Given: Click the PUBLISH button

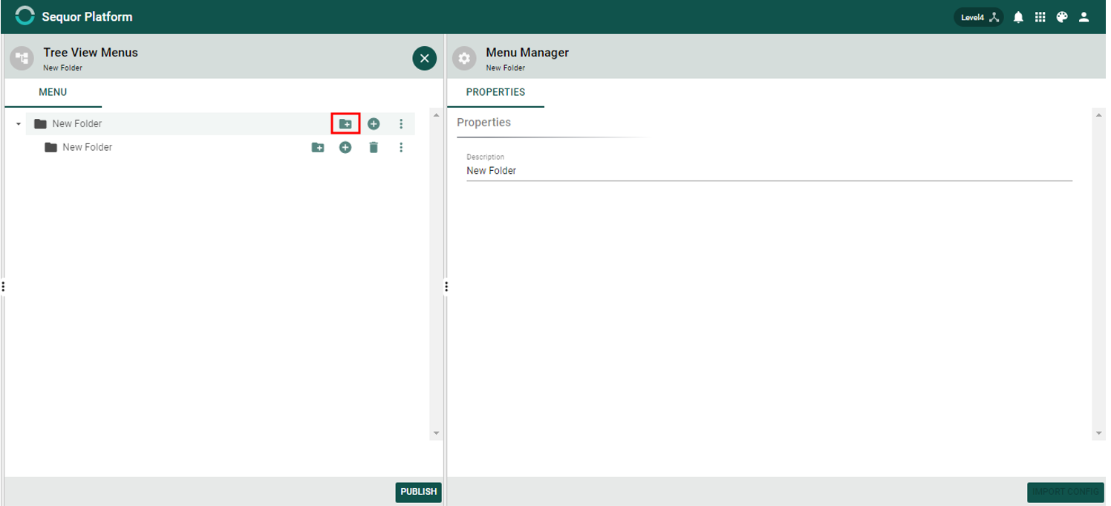Looking at the screenshot, I should [x=419, y=492].
